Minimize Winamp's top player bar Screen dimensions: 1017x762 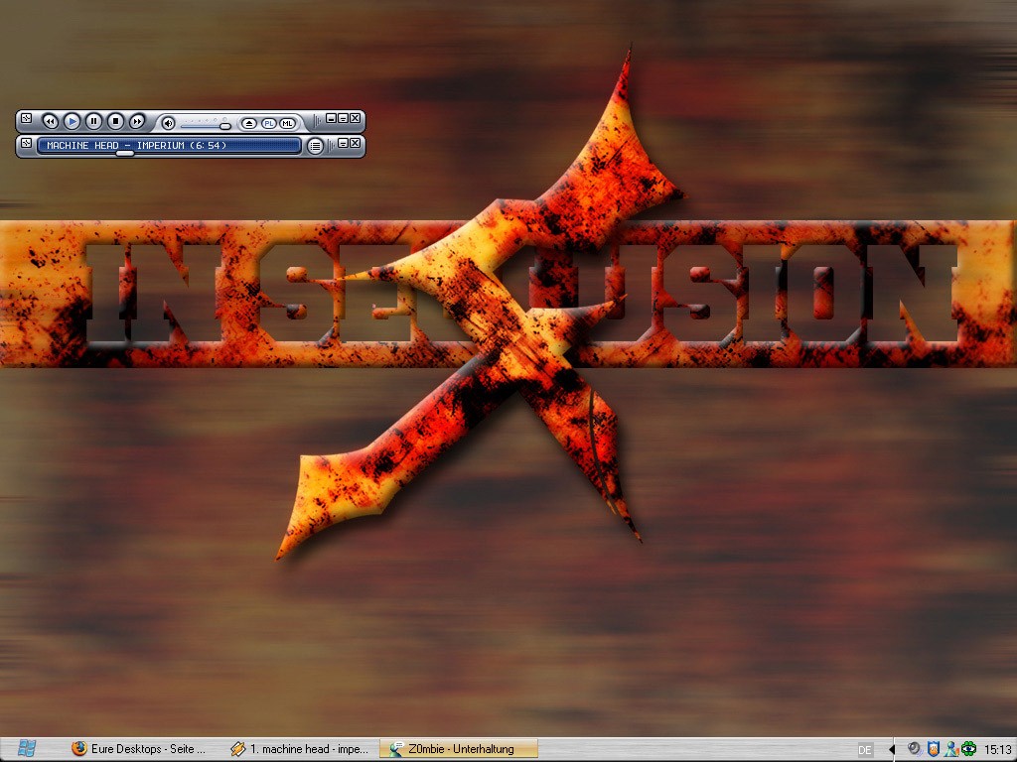click(x=332, y=118)
